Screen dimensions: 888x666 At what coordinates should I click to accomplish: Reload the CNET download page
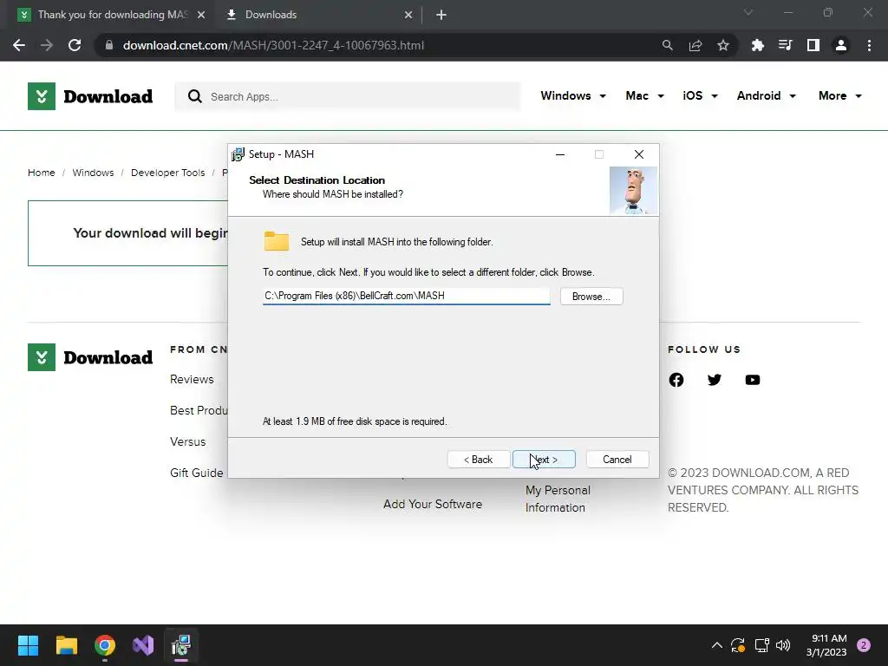point(75,45)
